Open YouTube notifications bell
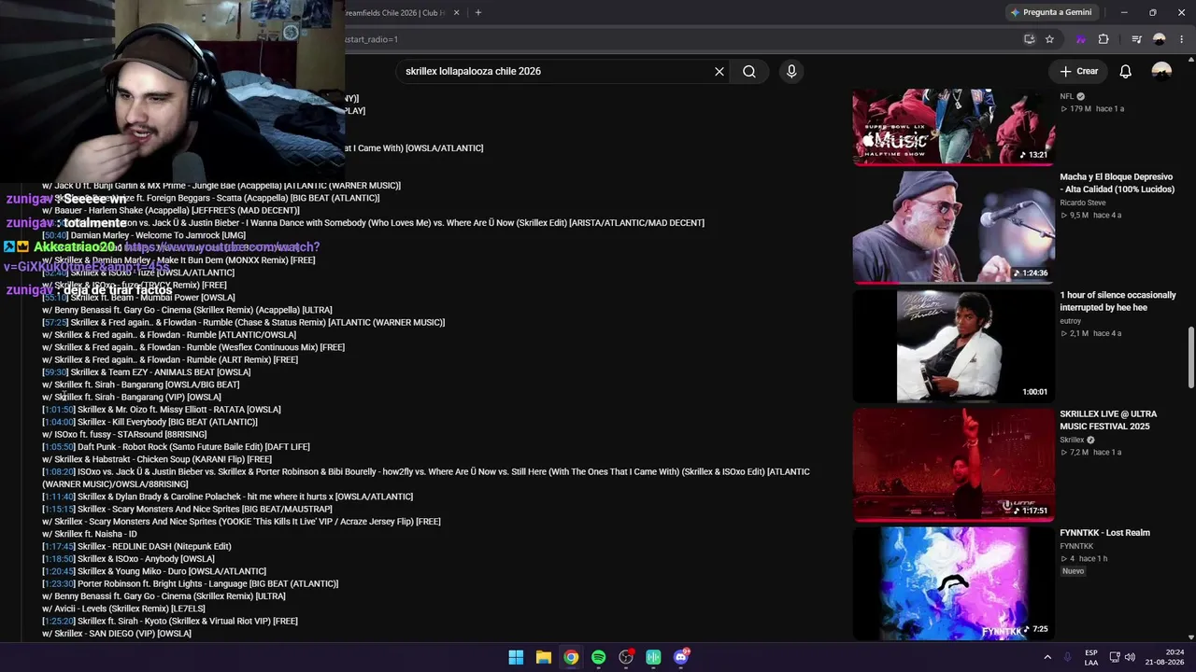 [x=1126, y=71]
